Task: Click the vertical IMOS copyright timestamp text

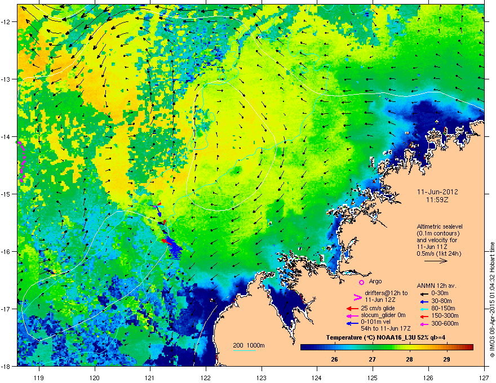Action: 492,300
